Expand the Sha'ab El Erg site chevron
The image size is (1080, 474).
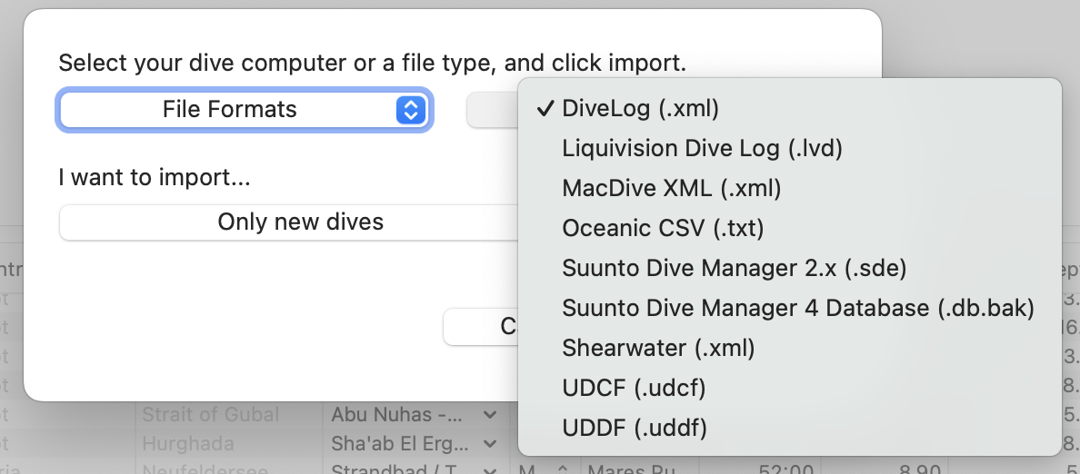point(491,444)
